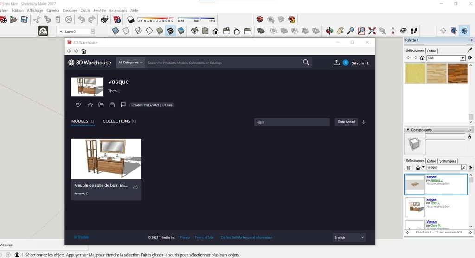Click the Privacy footer link
Viewport: 475px width, 258px height.
click(x=185, y=238)
